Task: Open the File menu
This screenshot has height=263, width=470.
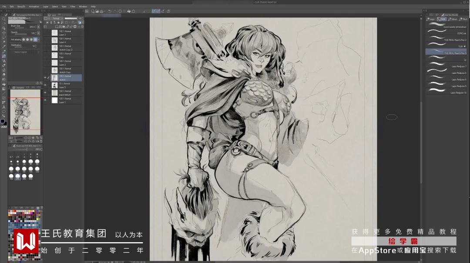Action: [4, 6]
